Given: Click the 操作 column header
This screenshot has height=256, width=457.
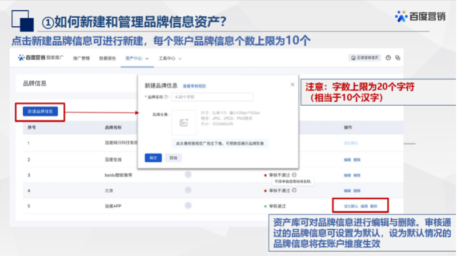Looking at the screenshot, I should pyautogui.click(x=348, y=127).
